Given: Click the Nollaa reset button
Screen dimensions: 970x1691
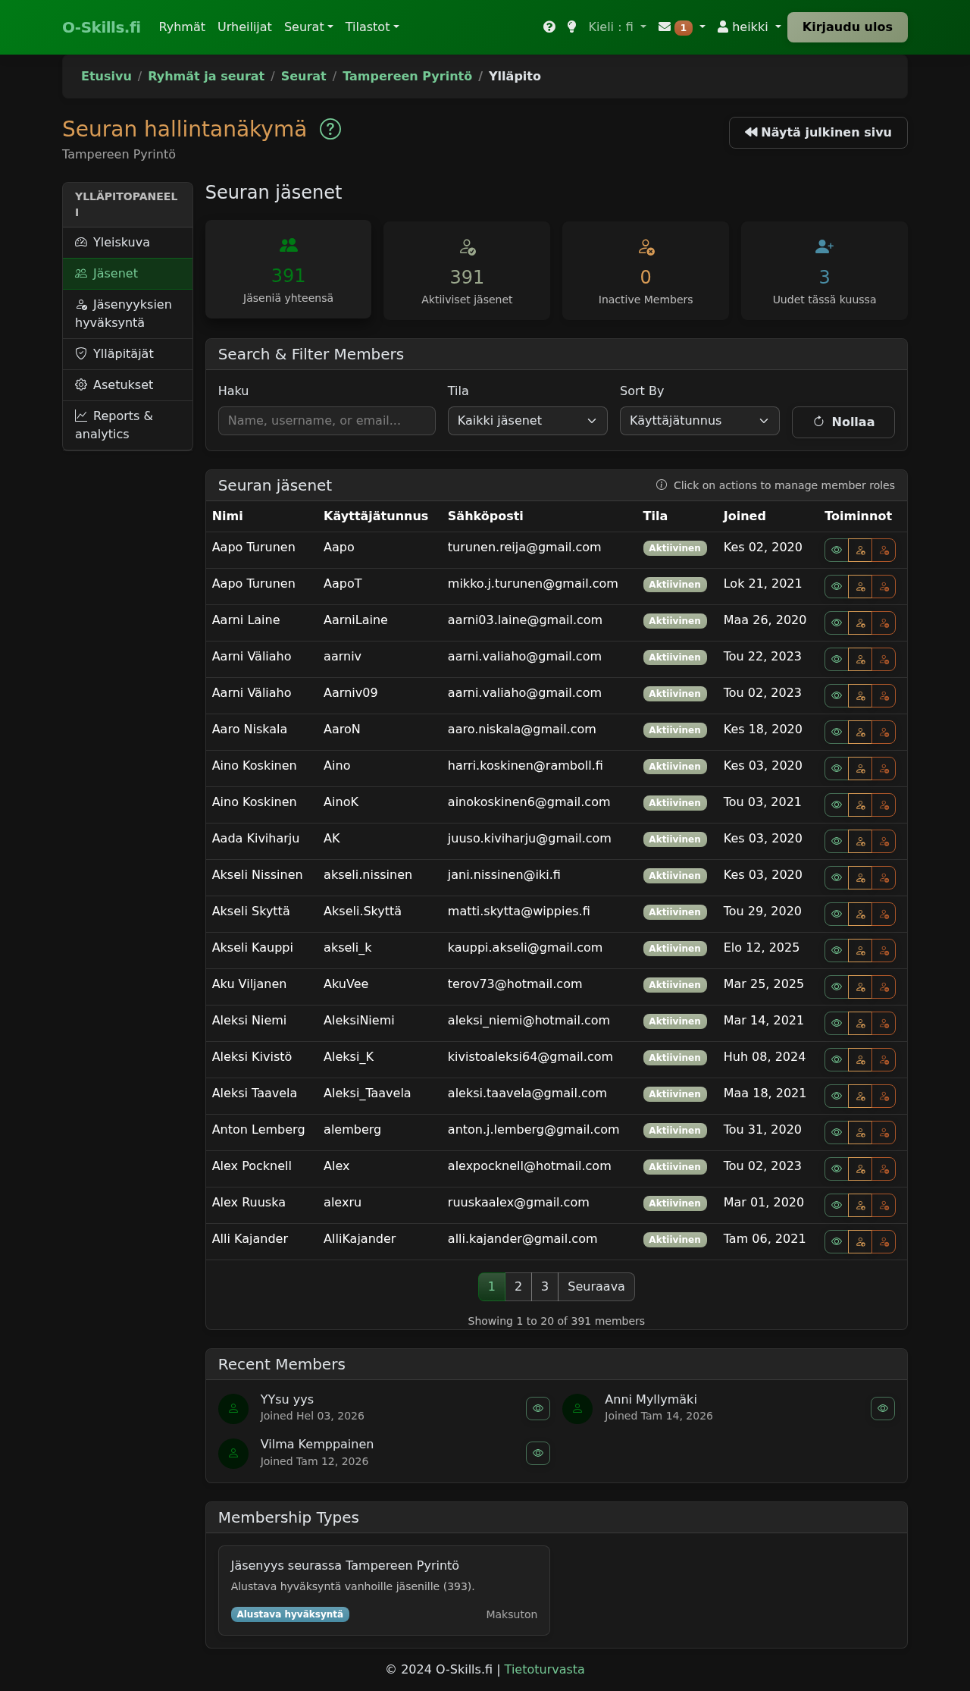Looking at the screenshot, I should [843, 422].
